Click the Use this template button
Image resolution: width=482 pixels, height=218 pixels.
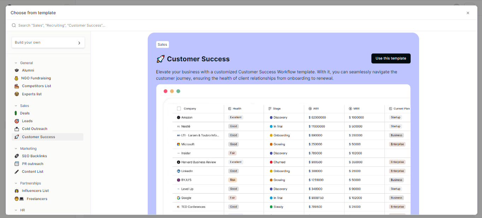click(x=391, y=58)
